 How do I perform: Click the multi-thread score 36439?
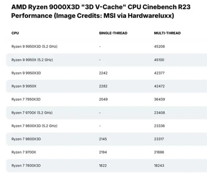[x=159, y=99]
